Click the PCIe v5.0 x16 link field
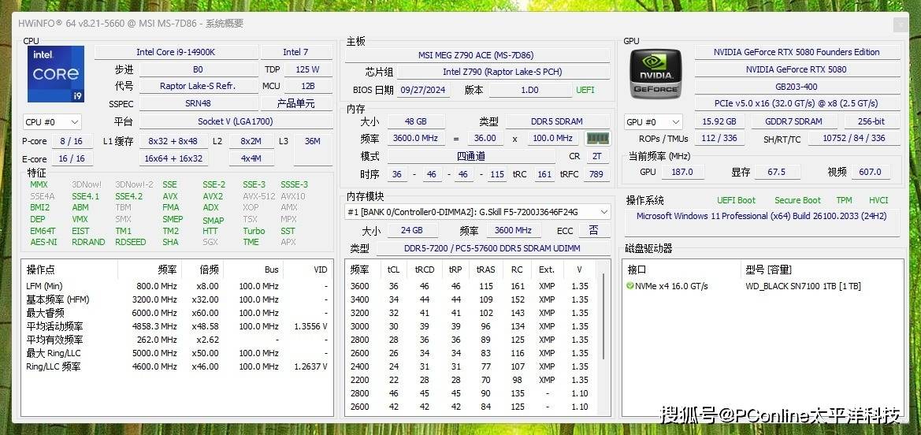Image resolution: width=921 pixels, height=435 pixels. click(797, 103)
